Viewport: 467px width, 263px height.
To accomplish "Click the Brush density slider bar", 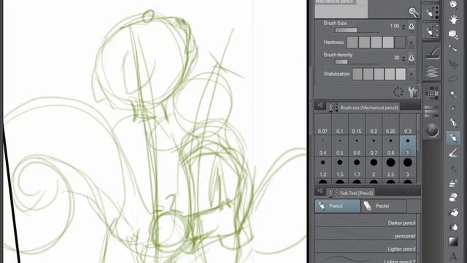I will point(357,62).
